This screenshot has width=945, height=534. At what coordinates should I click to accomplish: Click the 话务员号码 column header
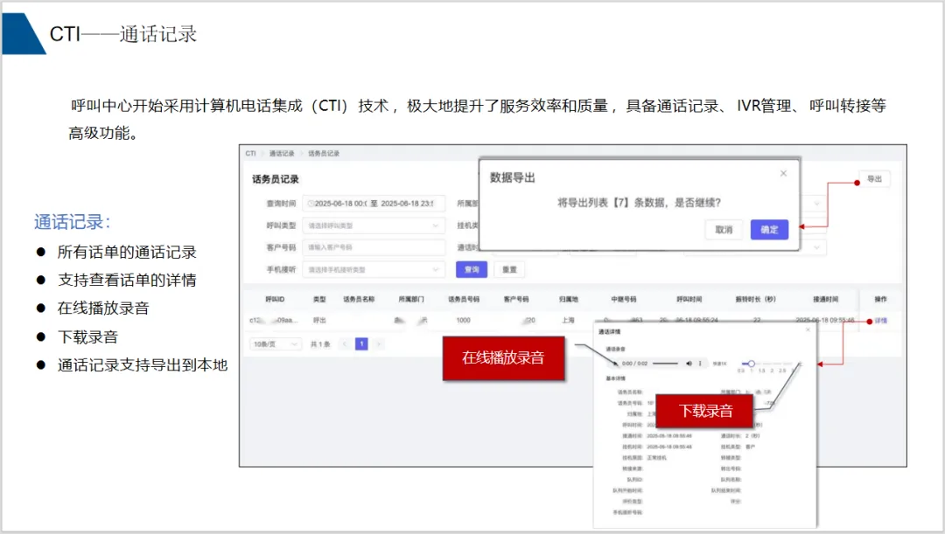click(x=464, y=299)
